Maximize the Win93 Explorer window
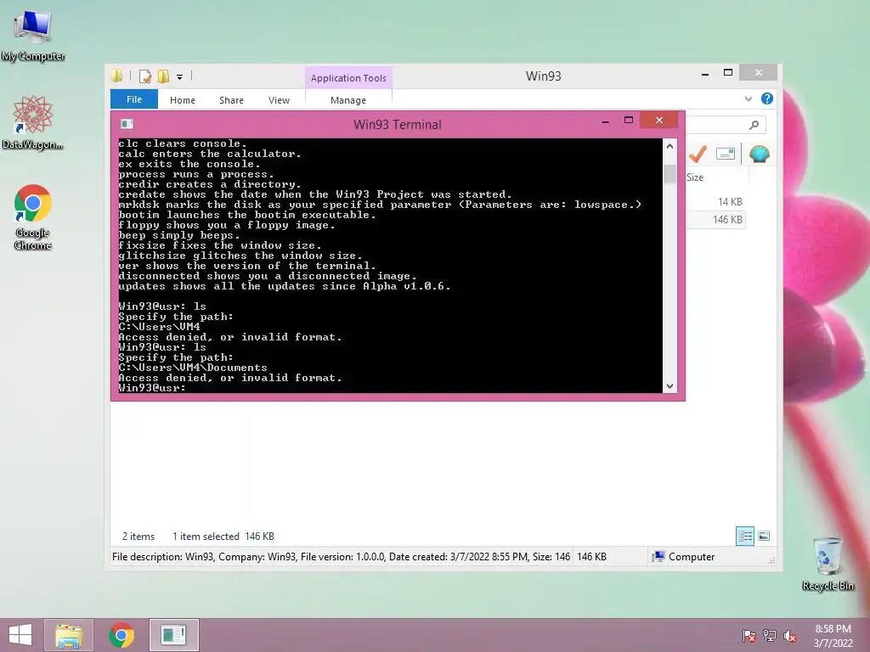This screenshot has height=652, width=870. 728,73
